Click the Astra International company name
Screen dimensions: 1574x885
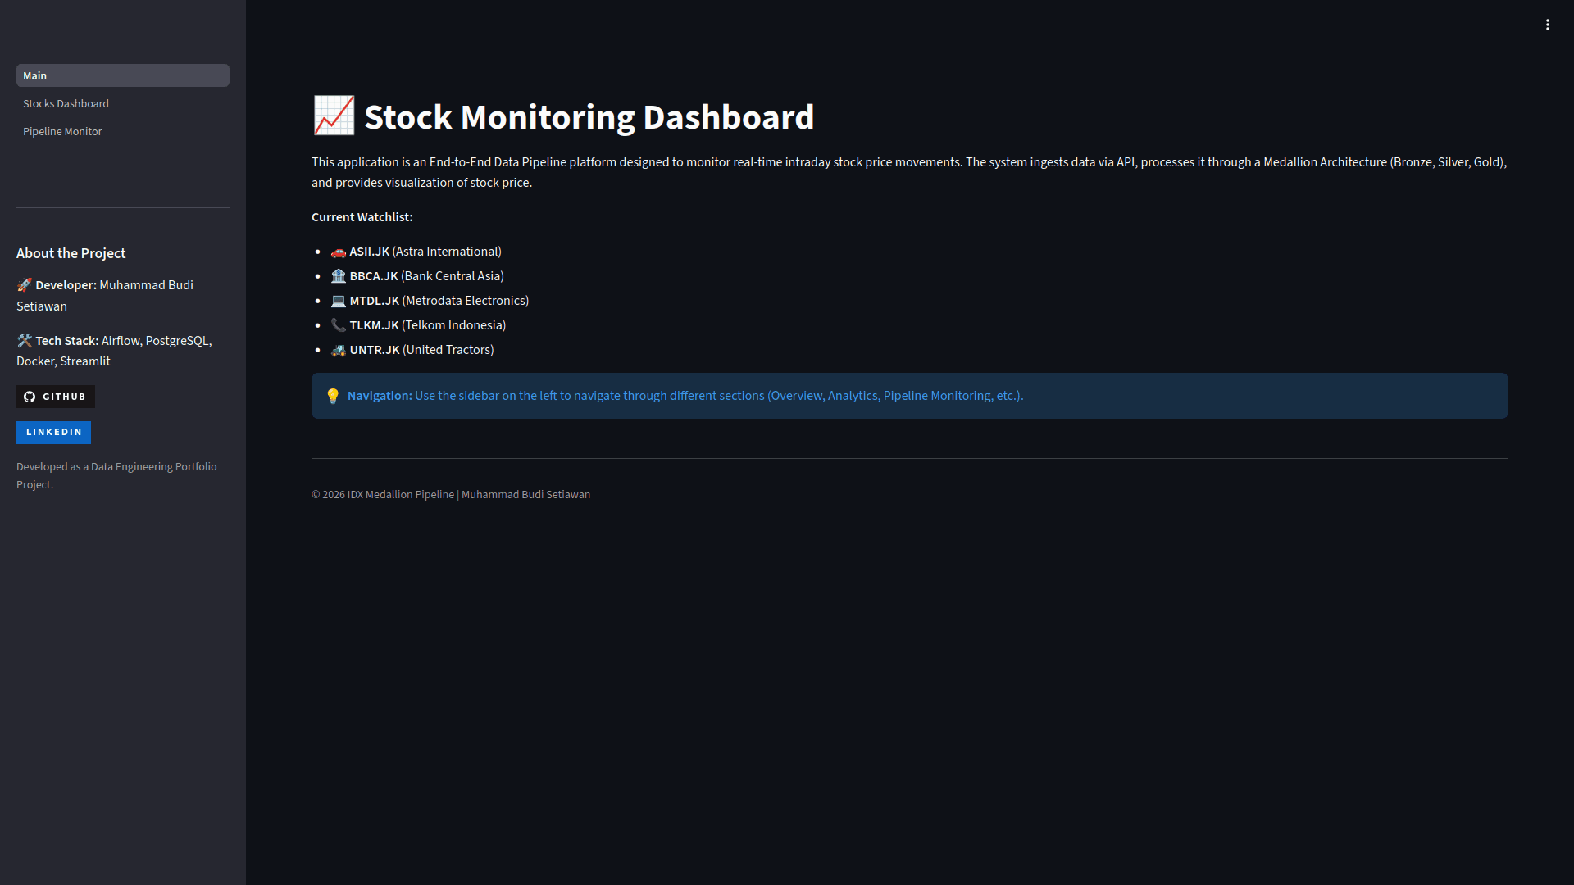coord(447,252)
